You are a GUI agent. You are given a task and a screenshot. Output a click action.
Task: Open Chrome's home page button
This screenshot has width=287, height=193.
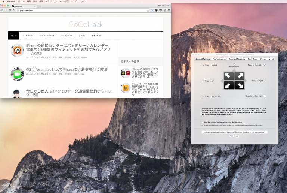pyautogui.click(x=13, y=10)
